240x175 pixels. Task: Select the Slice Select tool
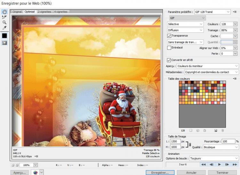(4, 17)
